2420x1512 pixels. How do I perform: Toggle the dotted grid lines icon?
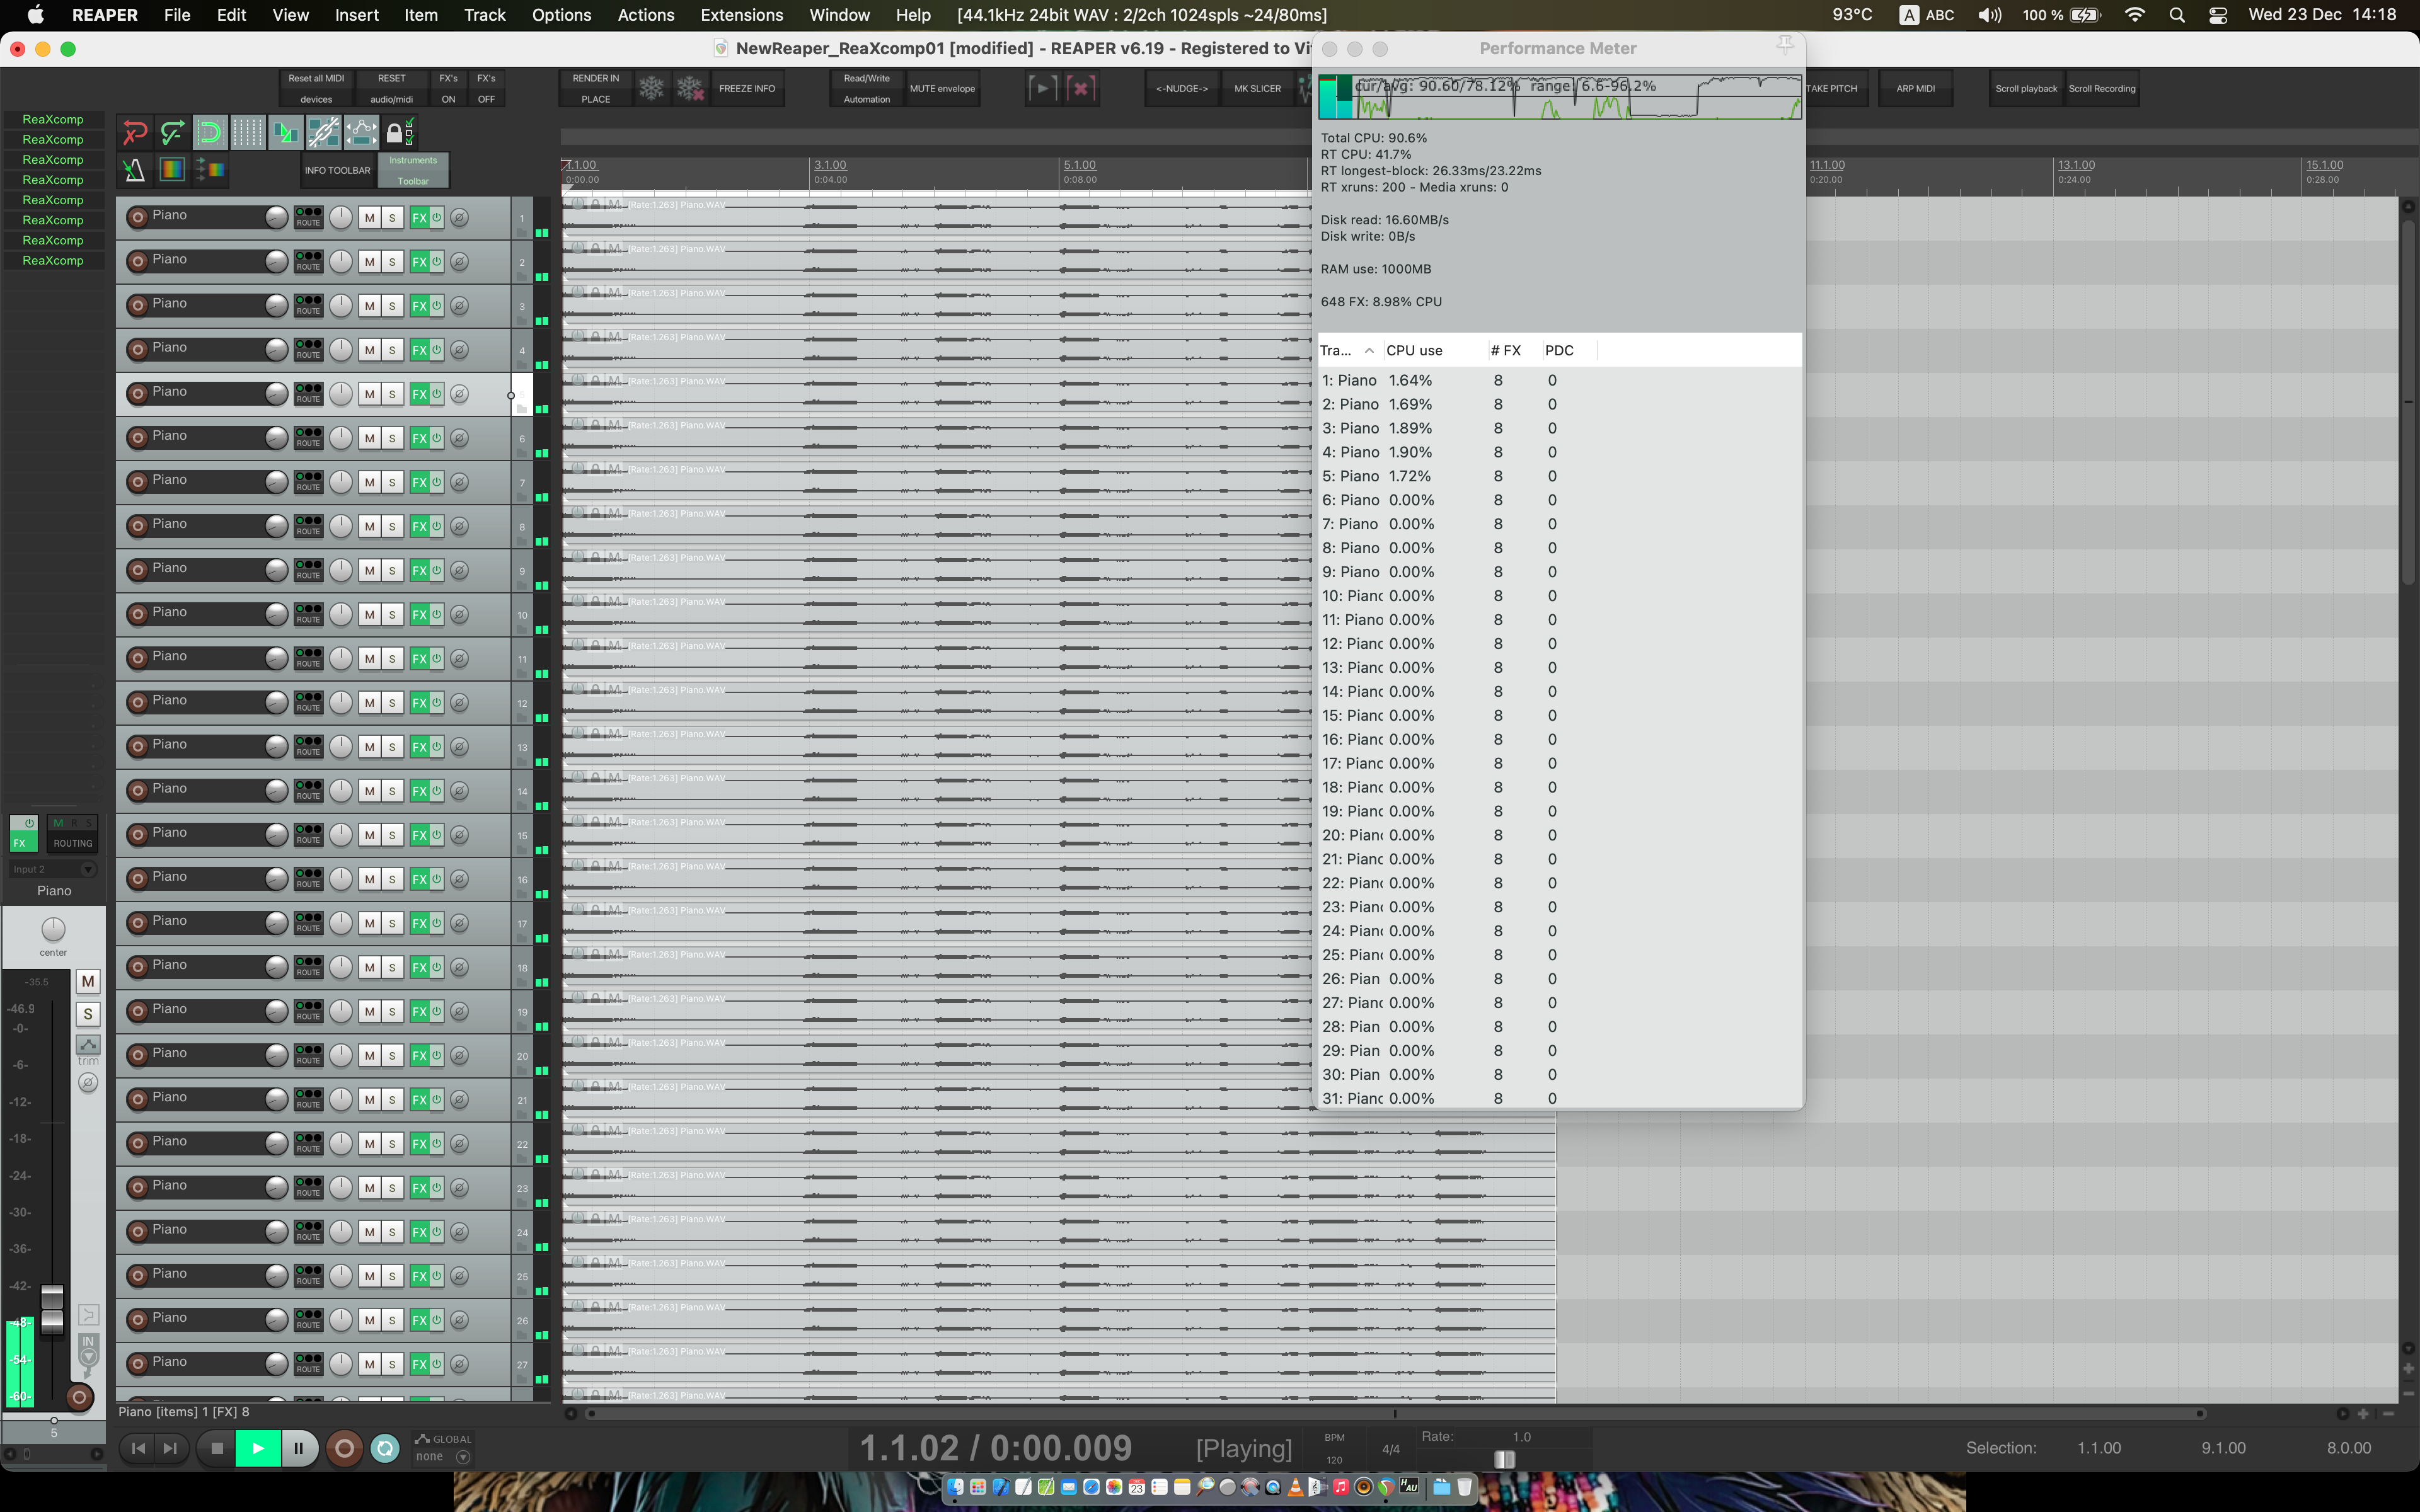tap(248, 132)
